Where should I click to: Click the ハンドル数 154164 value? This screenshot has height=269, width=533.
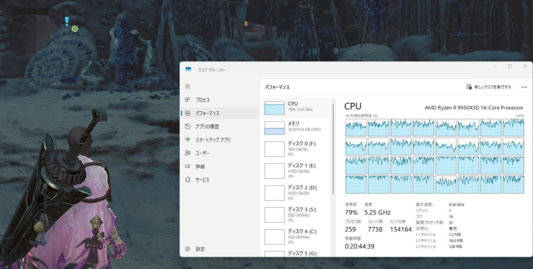pyautogui.click(x=401, y=229)
